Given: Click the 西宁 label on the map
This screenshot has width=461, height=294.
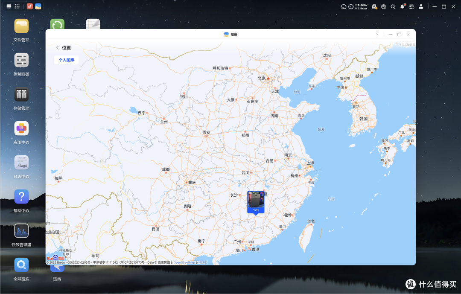Looking at the screenshot, I should [142, 113].
